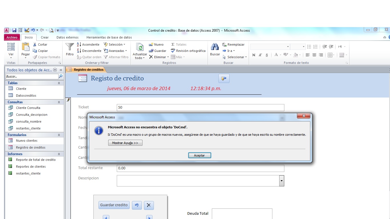The width and height of the screenshot is (390, 219).
Task: Toggle Alternar filtro
Action: pos(116,57)
